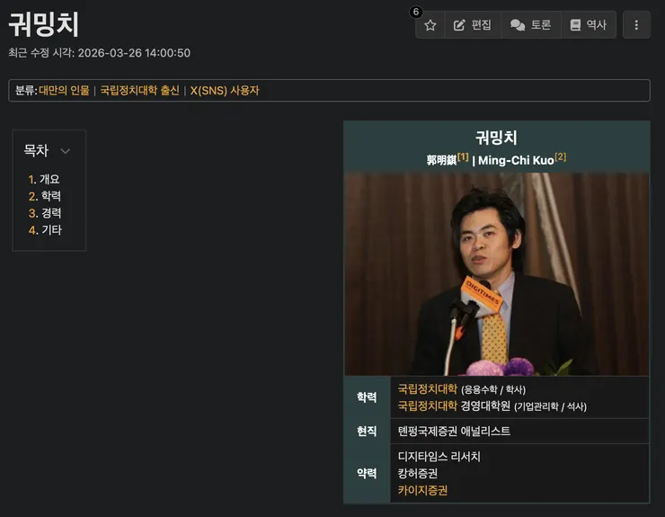Click the 약력 row label in infobox
Viewport: 665px width, 517px height.
click(x=367, y=473)
